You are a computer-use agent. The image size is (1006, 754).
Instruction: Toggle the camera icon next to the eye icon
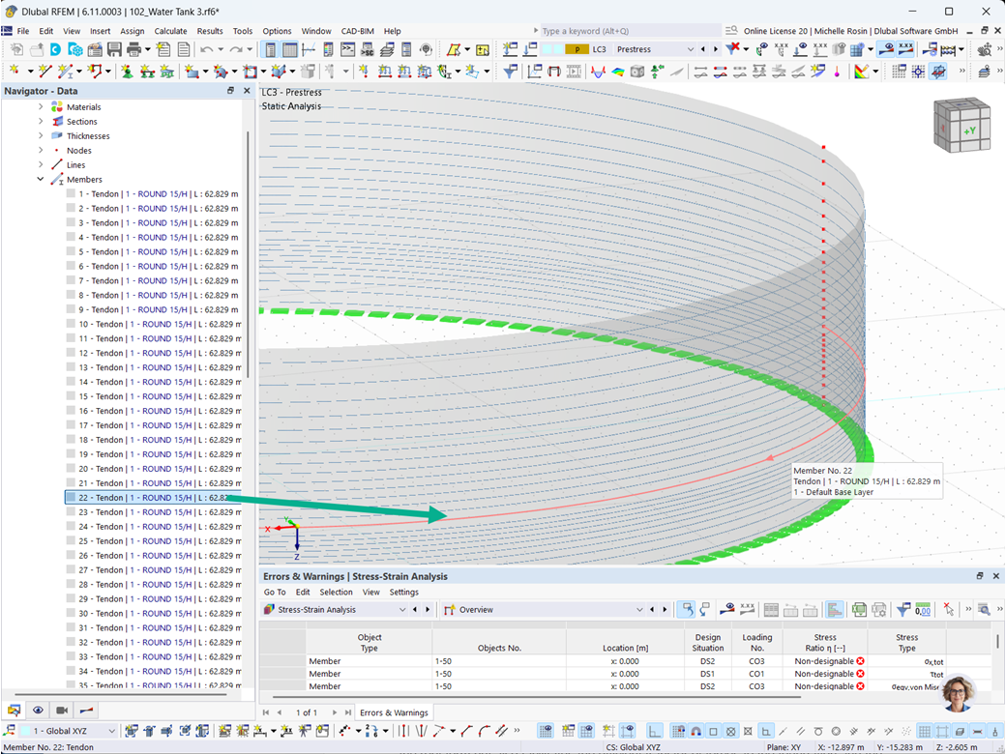point(60,710)
